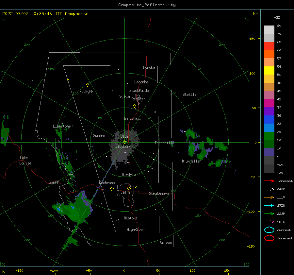Click yellow radar-site diamond at Didsbury center
Screen dimensions: 294x275
point(125,142)
